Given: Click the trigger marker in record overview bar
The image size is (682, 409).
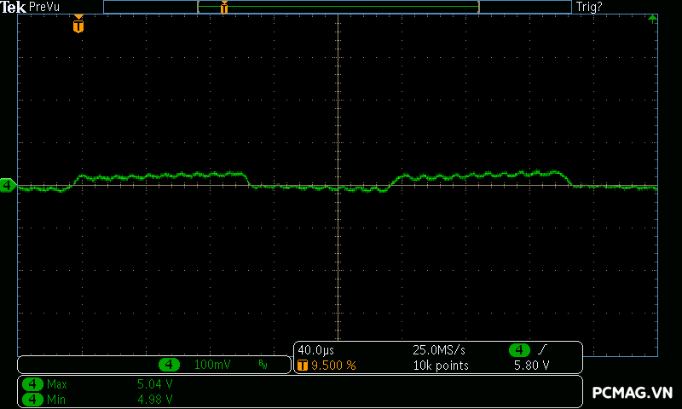Looking at the screenshot, I should point(224,8).
